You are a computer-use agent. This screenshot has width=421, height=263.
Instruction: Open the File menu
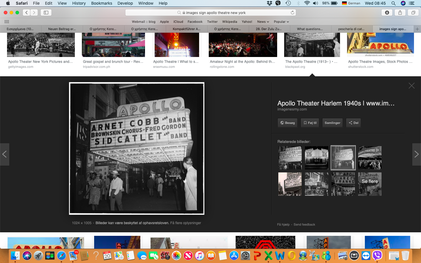36,3
